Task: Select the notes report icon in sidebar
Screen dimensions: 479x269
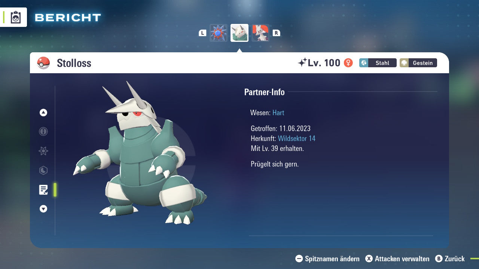Action: click(x=43, y=190)
